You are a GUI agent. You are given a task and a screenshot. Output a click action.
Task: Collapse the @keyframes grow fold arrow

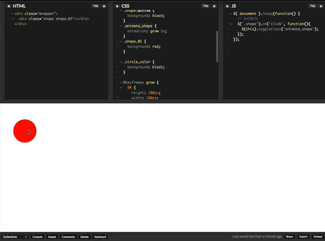point(120,82)
